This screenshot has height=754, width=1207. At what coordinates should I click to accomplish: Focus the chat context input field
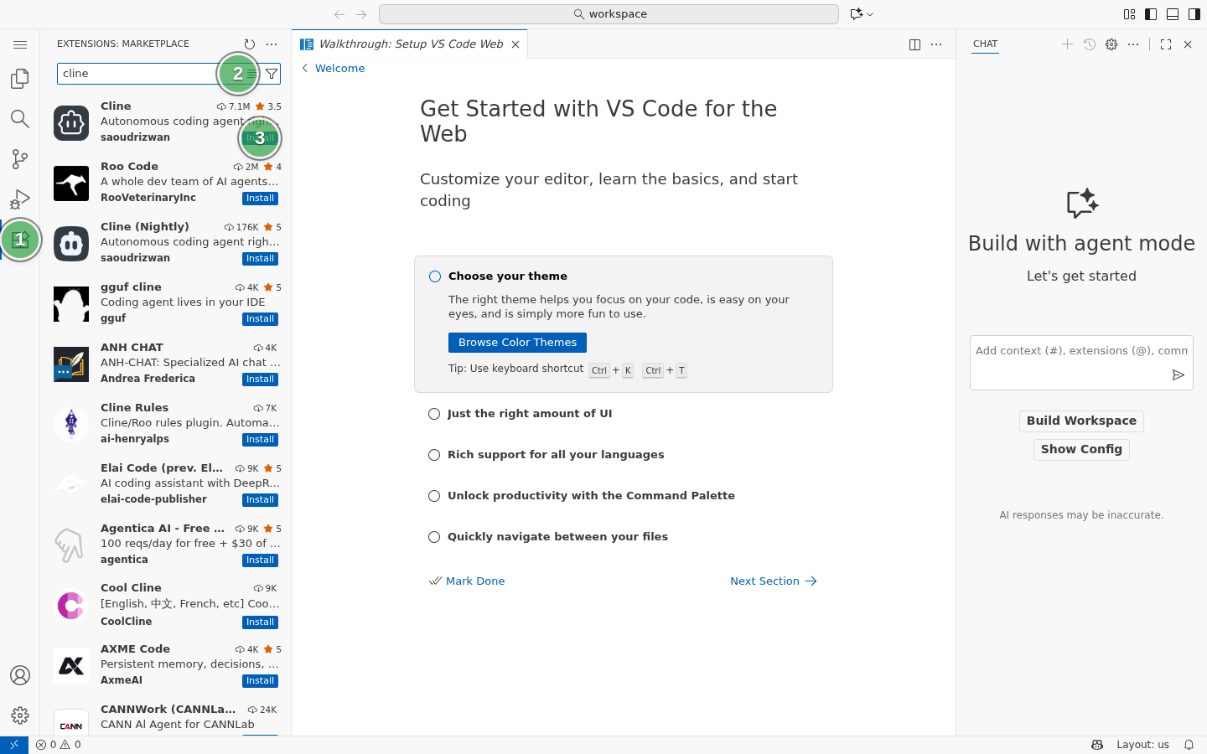click(x=1081, y=351)
